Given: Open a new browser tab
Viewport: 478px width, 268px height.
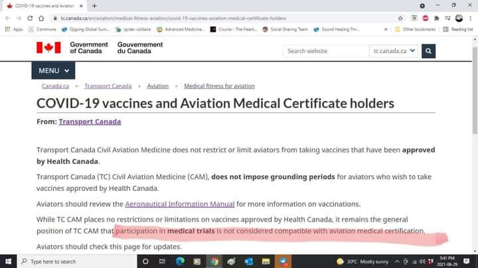Looking at the screenshot, I should coord(94,6).
